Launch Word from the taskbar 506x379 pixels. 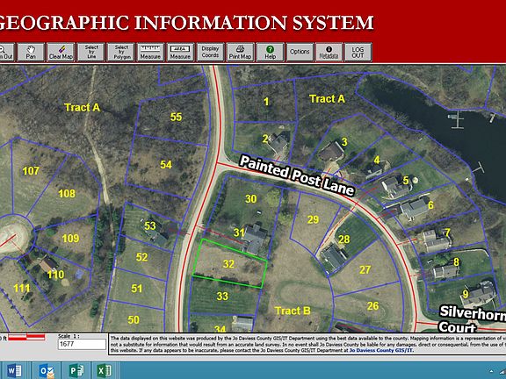click(15, 370)
